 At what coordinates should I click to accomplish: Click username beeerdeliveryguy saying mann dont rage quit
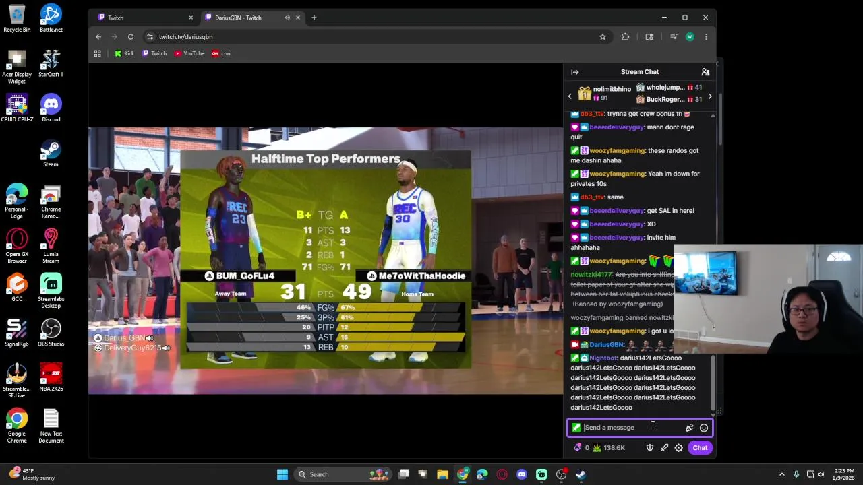pyautogui.click(x=617, y=127)
